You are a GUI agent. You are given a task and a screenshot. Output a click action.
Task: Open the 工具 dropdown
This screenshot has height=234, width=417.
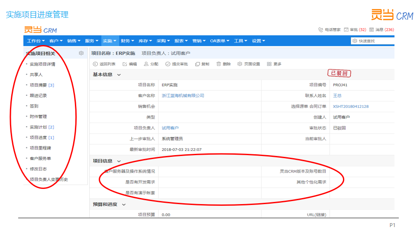point(241,41)
